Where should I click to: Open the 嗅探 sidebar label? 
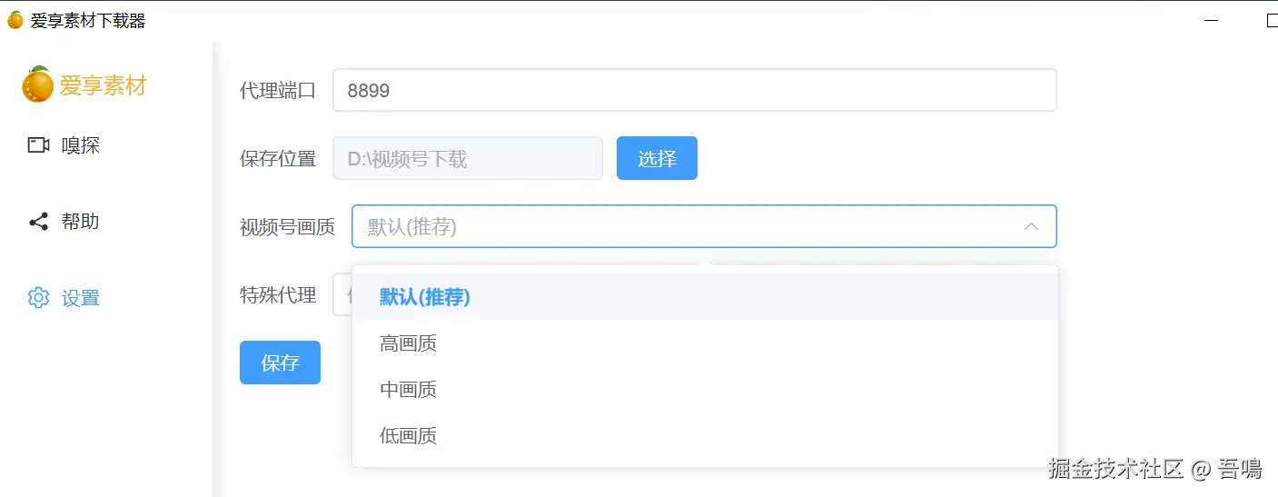81,145
